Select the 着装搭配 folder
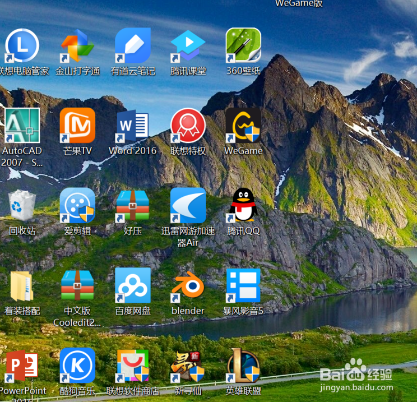 tap(22, 286)
